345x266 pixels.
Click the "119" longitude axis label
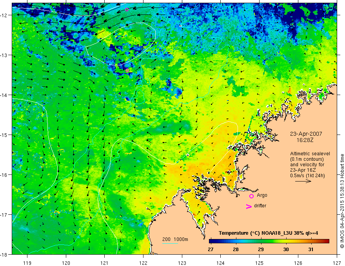pyautogui.click(x=27, y=263)
